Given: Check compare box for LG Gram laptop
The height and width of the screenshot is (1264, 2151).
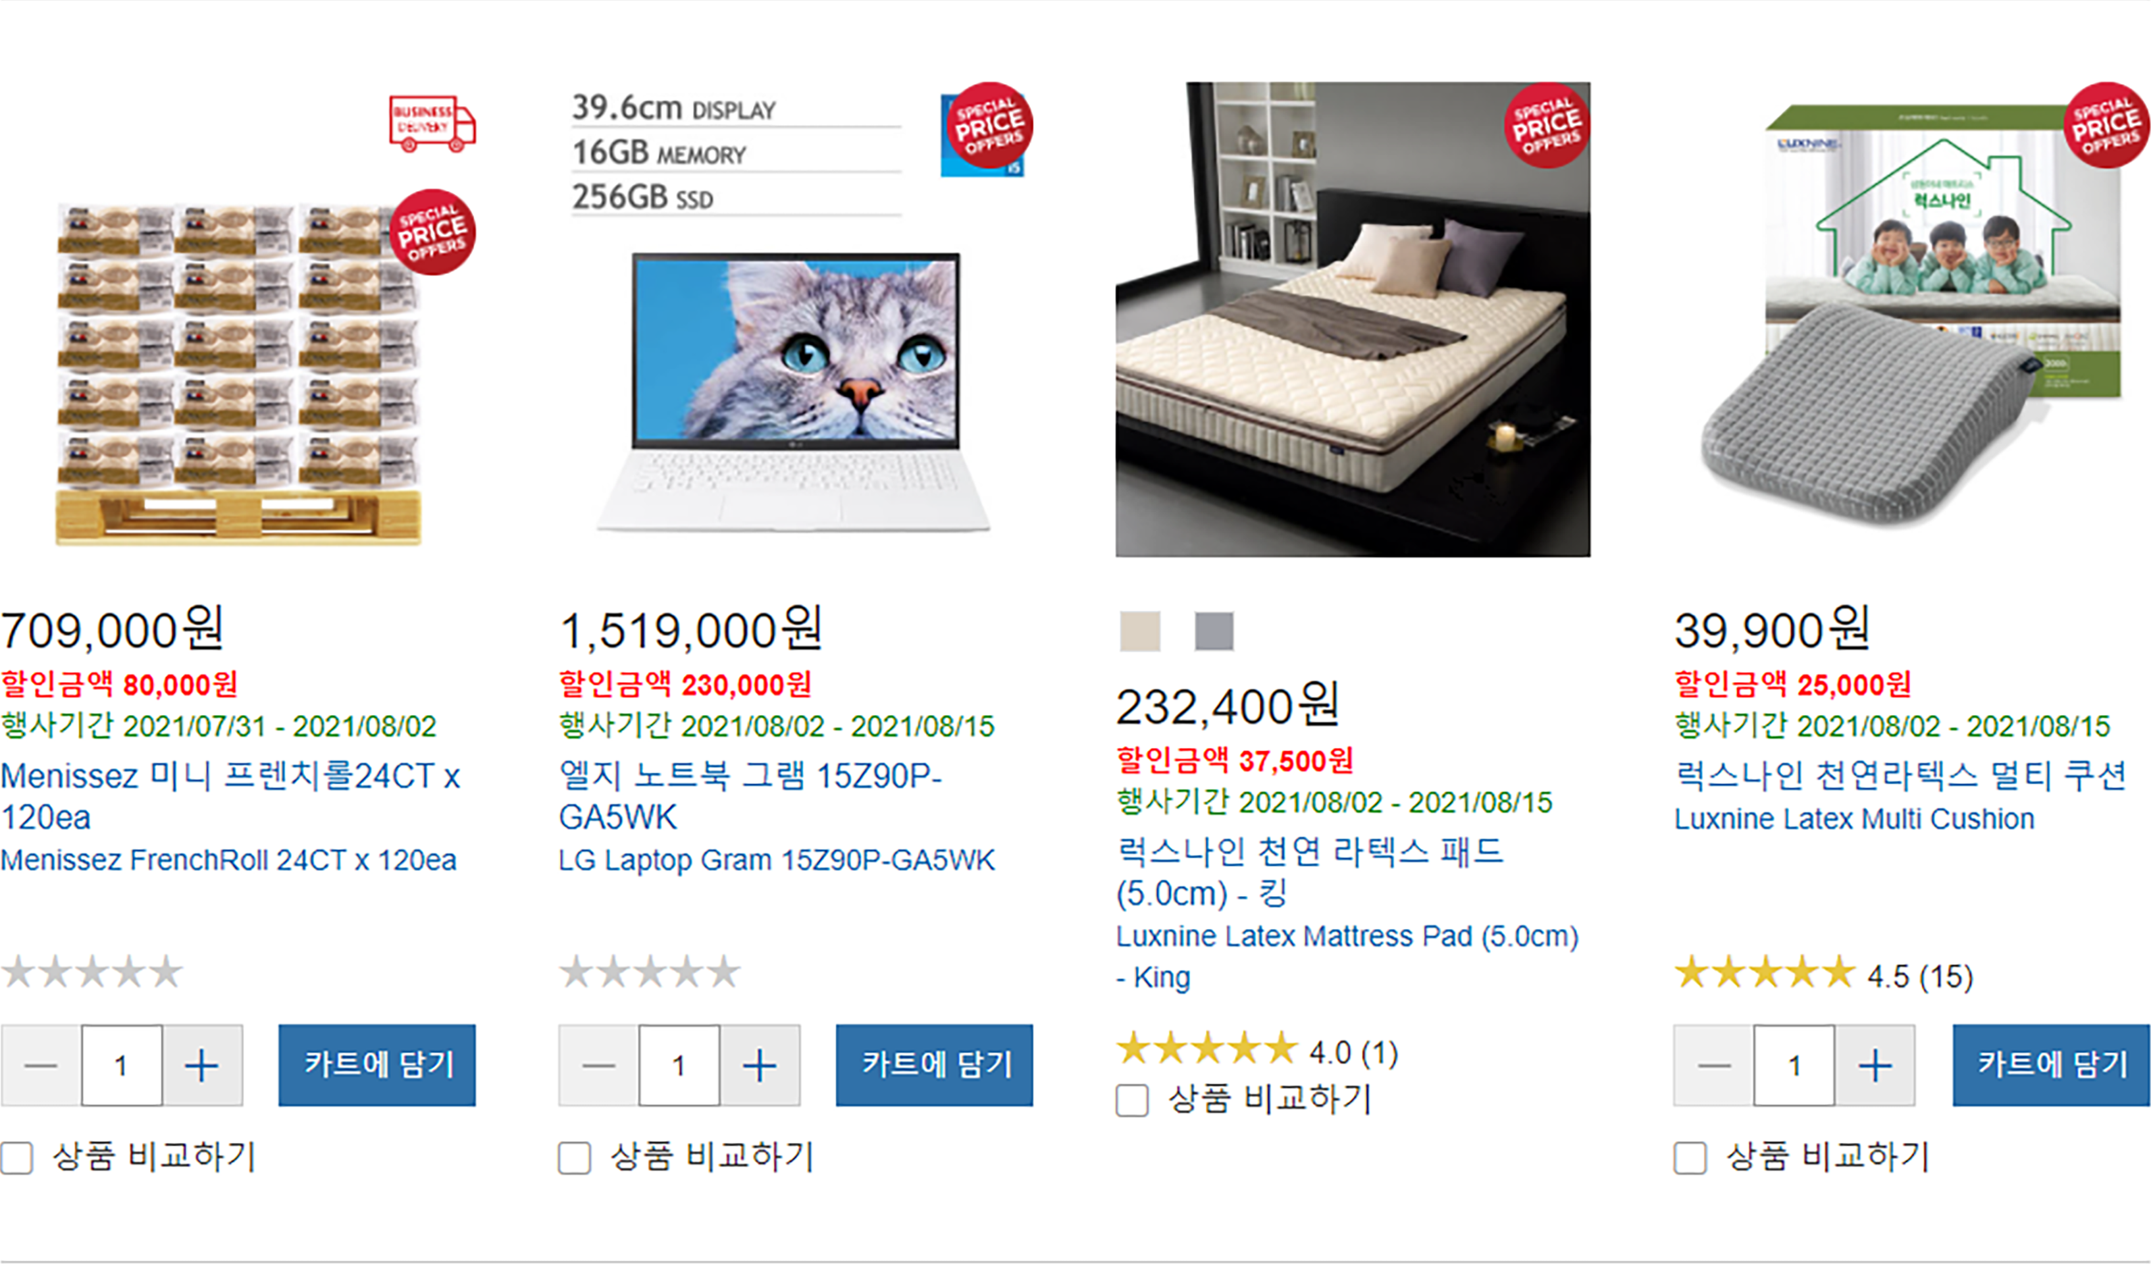Looking at the screenshot, I should (x=575, y=1158).
